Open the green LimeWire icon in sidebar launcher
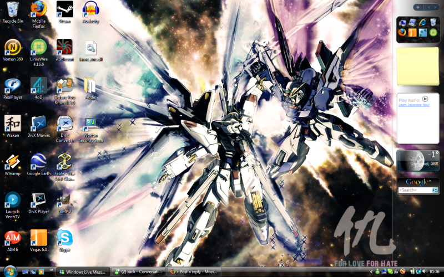Viewport: 444px width, 277px height. point(433,33)
